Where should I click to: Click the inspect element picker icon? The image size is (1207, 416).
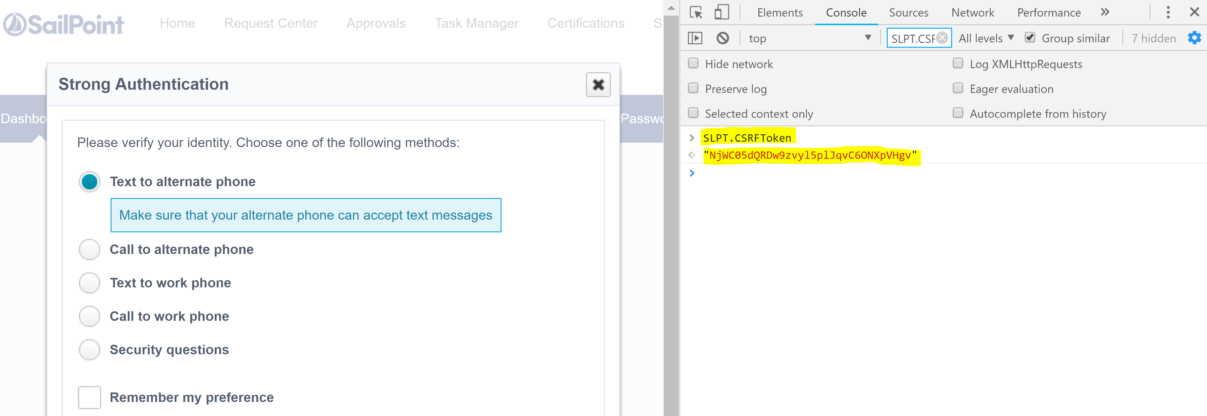click(696, 13)
